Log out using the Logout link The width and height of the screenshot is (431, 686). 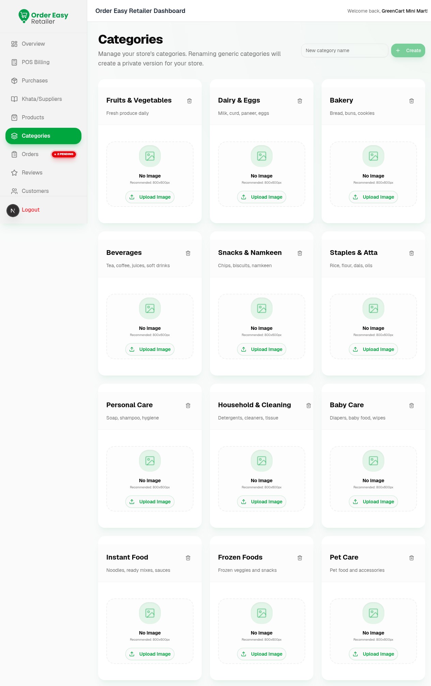tap(31, 210)
